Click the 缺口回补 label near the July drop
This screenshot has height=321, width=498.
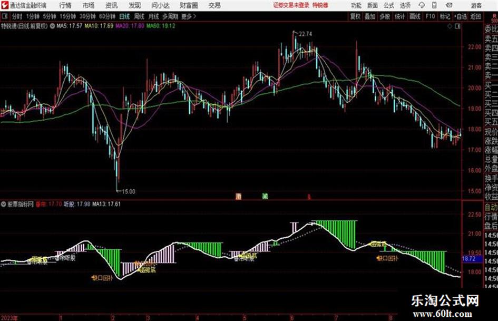coord(387,258)
